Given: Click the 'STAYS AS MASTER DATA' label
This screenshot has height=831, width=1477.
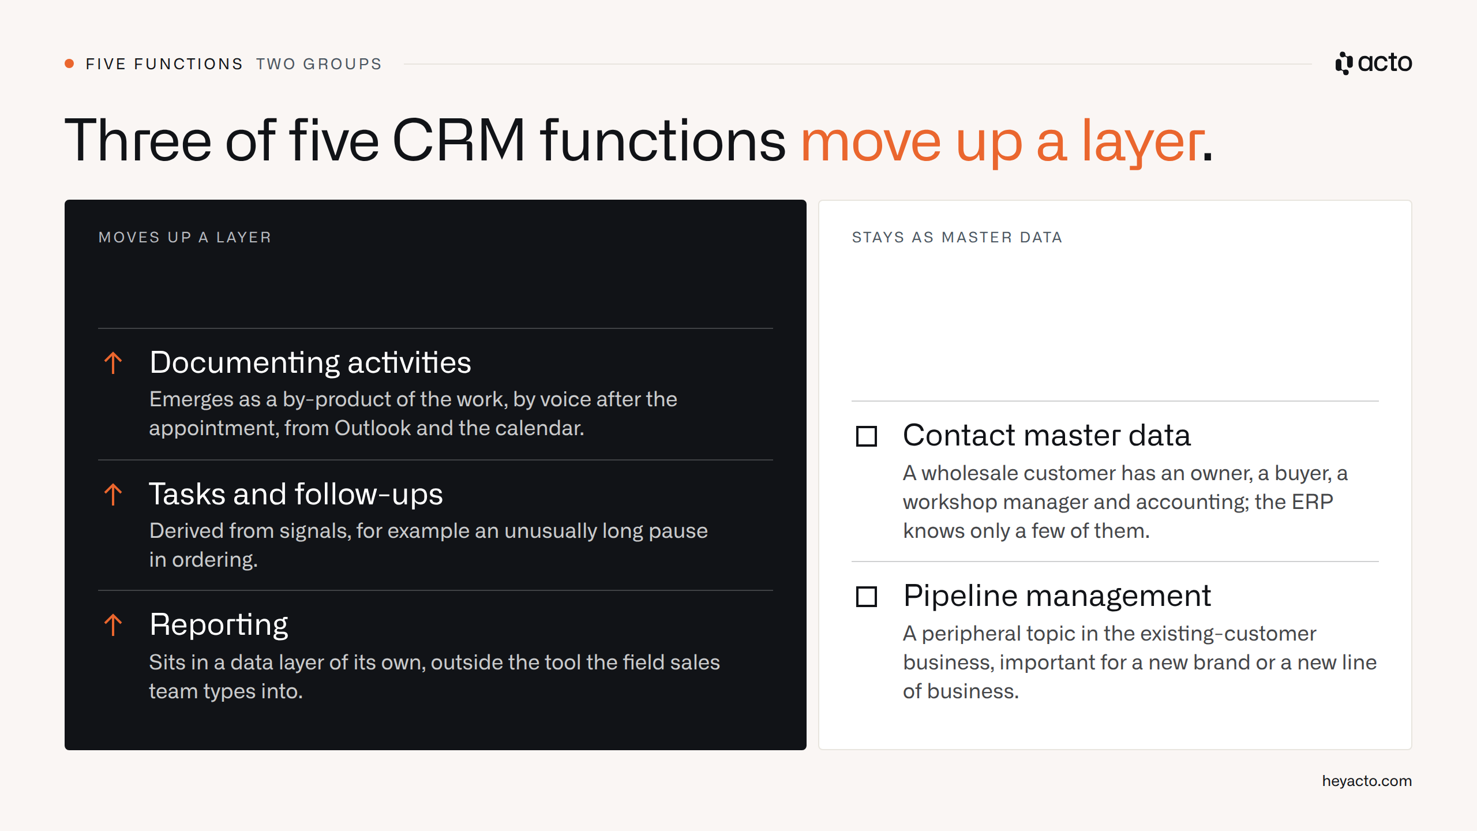Looking at the screenshot, I should pyautogui.click(x=957, y=237).
